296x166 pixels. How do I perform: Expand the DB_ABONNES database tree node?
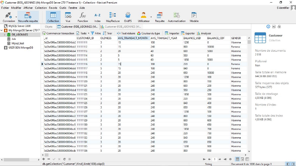pyautogui.click(x=5, y=35)
